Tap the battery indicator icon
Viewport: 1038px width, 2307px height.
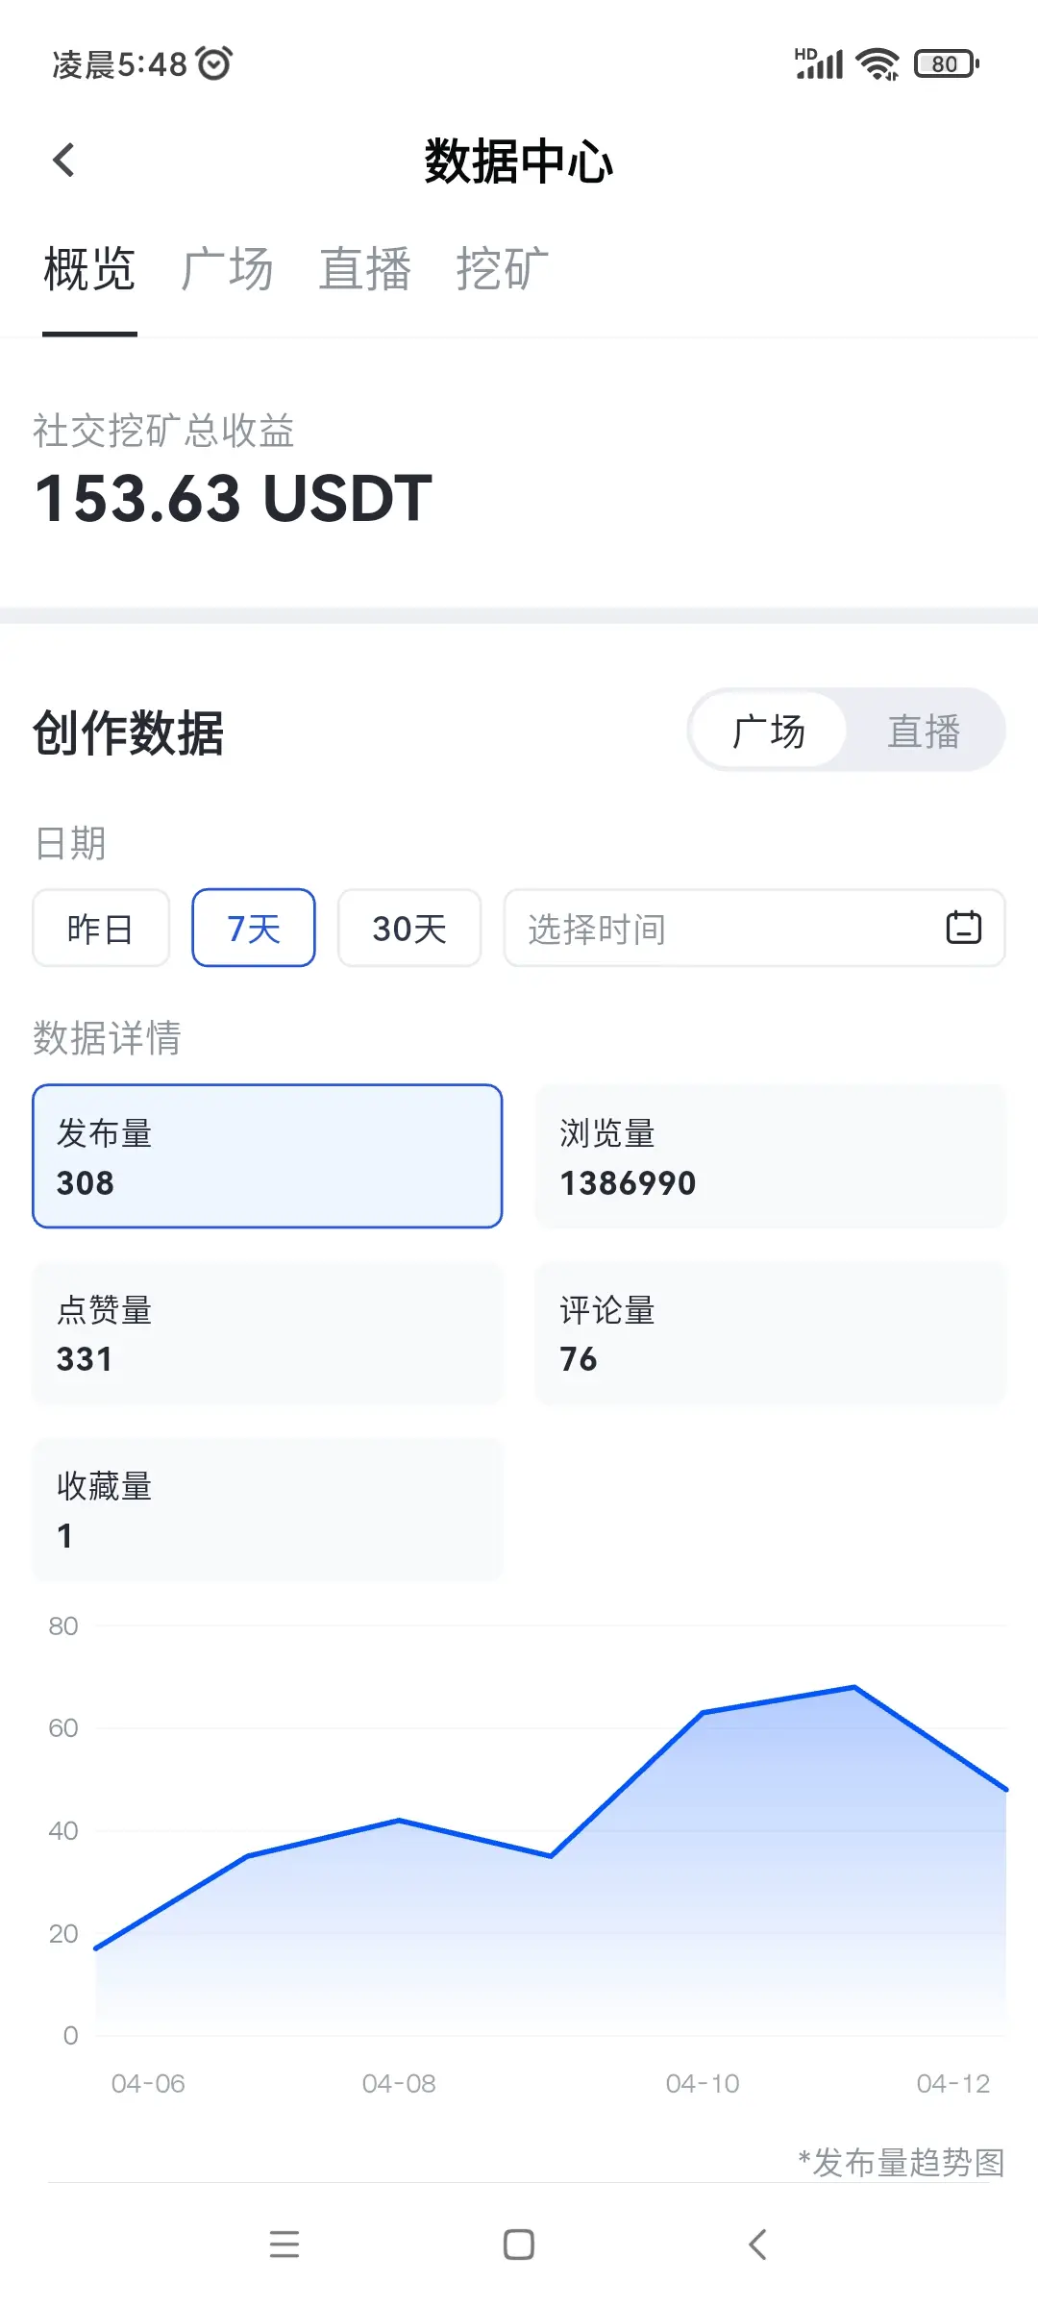pyautogui.click(x=947, y=64)
